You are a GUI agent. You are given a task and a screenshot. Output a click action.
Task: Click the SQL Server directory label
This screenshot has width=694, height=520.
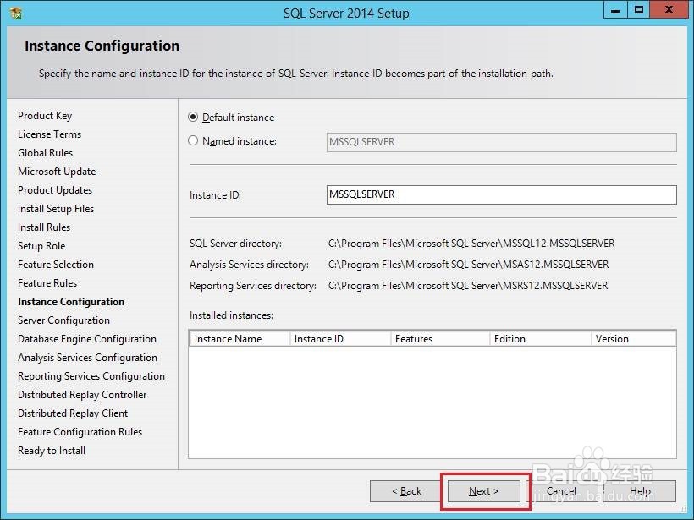coord(235,244)
